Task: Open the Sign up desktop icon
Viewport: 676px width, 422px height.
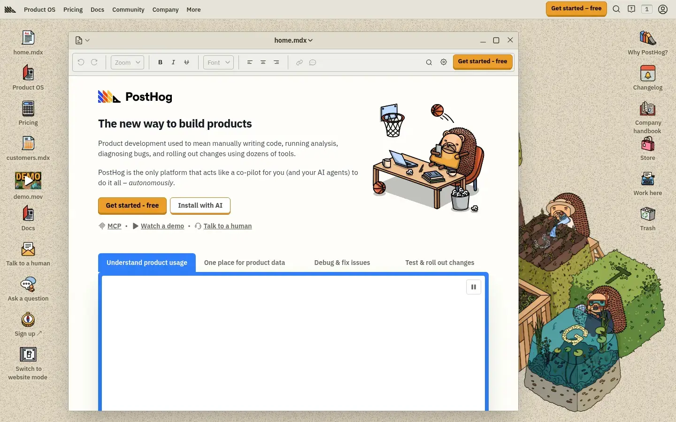Action: point(28,319)
